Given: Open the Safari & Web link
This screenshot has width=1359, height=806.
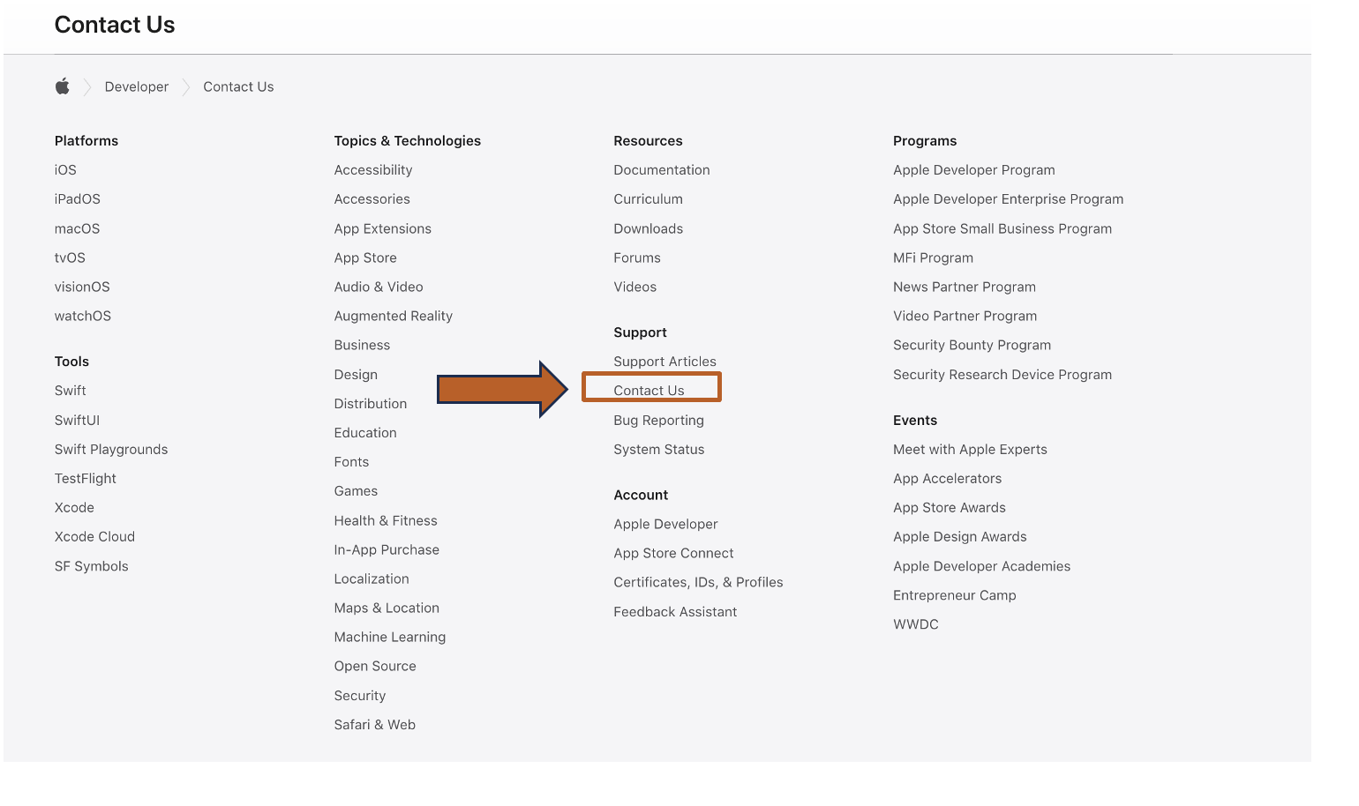Looking at the screenshot, I should 374,725.
